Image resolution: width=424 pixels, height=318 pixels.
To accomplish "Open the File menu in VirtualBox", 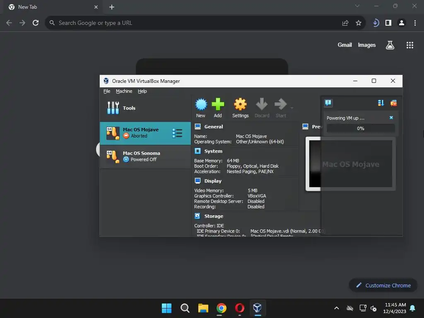I will coord(107,91).
